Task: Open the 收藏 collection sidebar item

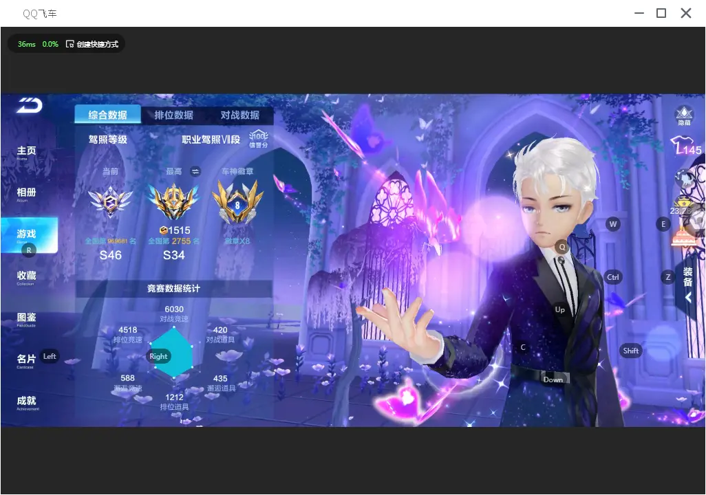Action: tap(26, 277)
